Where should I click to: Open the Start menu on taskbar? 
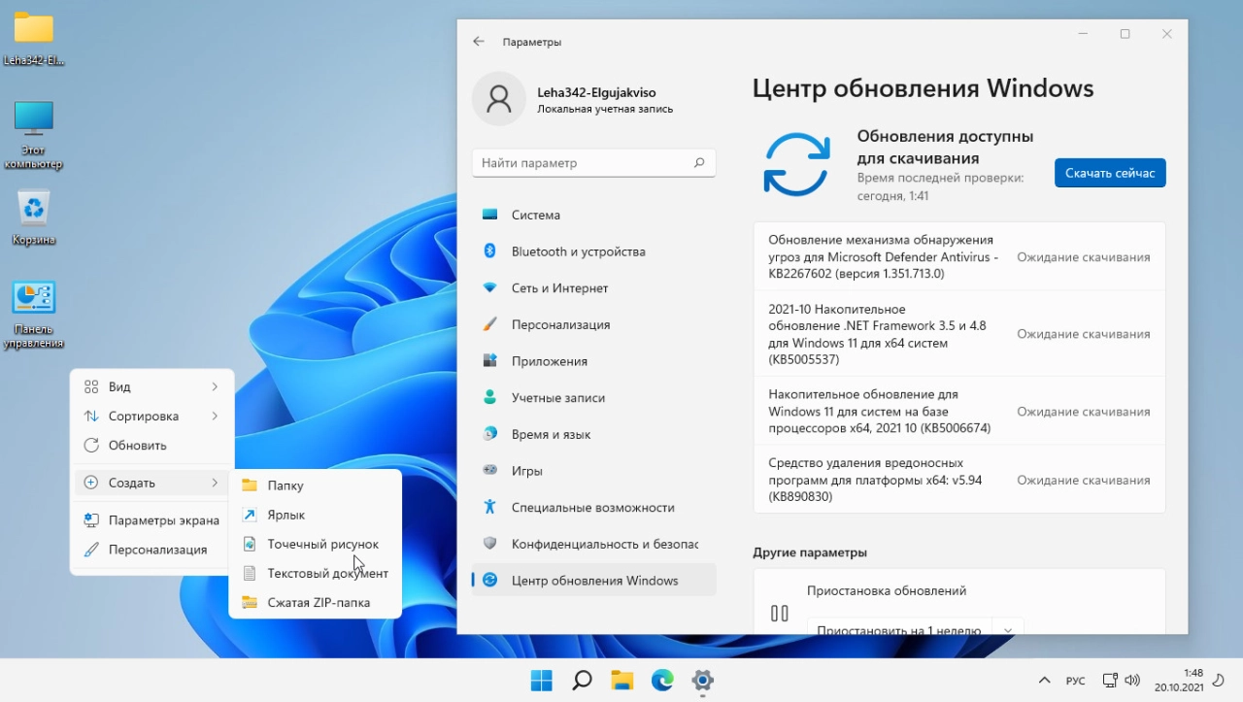point(542,680)
